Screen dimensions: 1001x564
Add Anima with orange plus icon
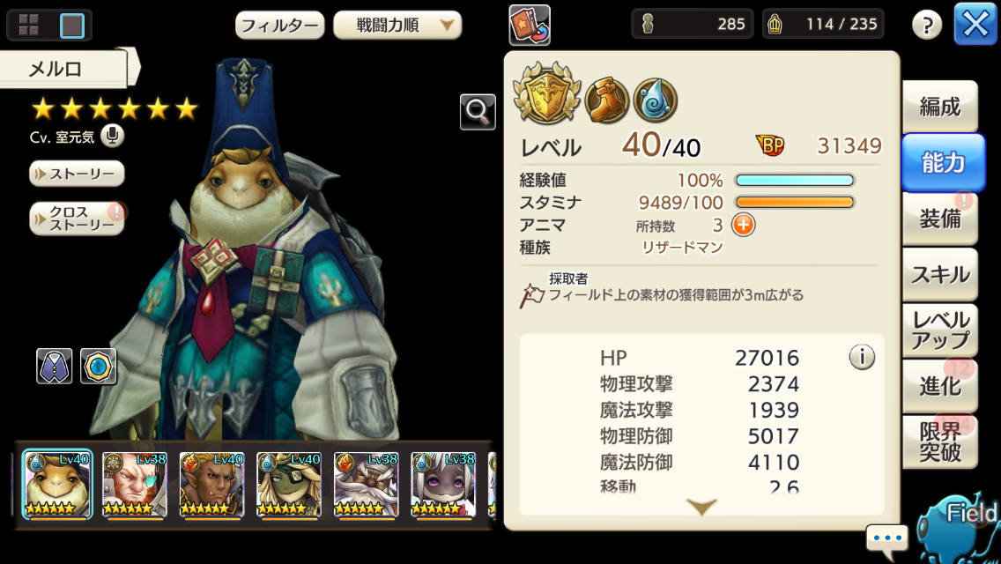[743, 225]
